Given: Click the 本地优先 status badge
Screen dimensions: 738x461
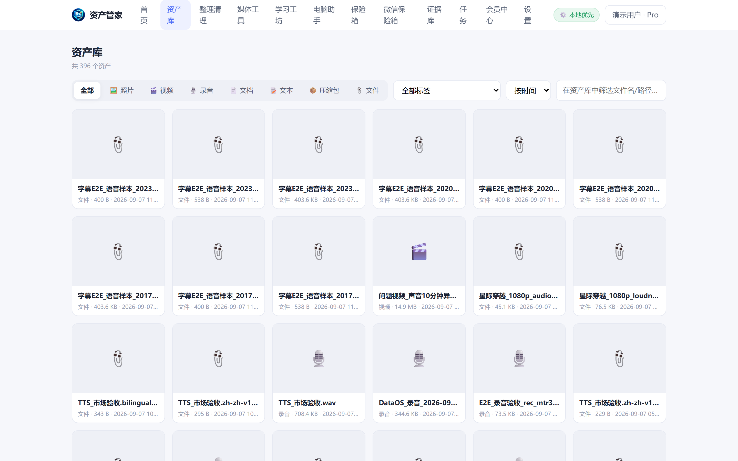Looking at the screenshot, I should pos(576,15).
